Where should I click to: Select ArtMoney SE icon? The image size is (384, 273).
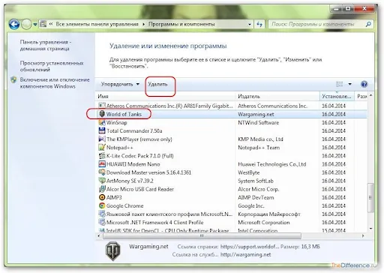click(102, 181)
